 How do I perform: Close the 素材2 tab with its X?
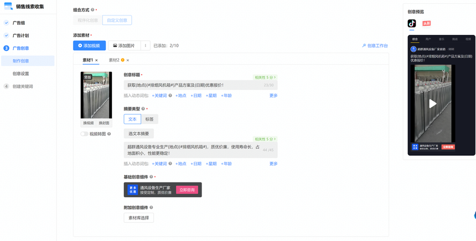[128, 60]
